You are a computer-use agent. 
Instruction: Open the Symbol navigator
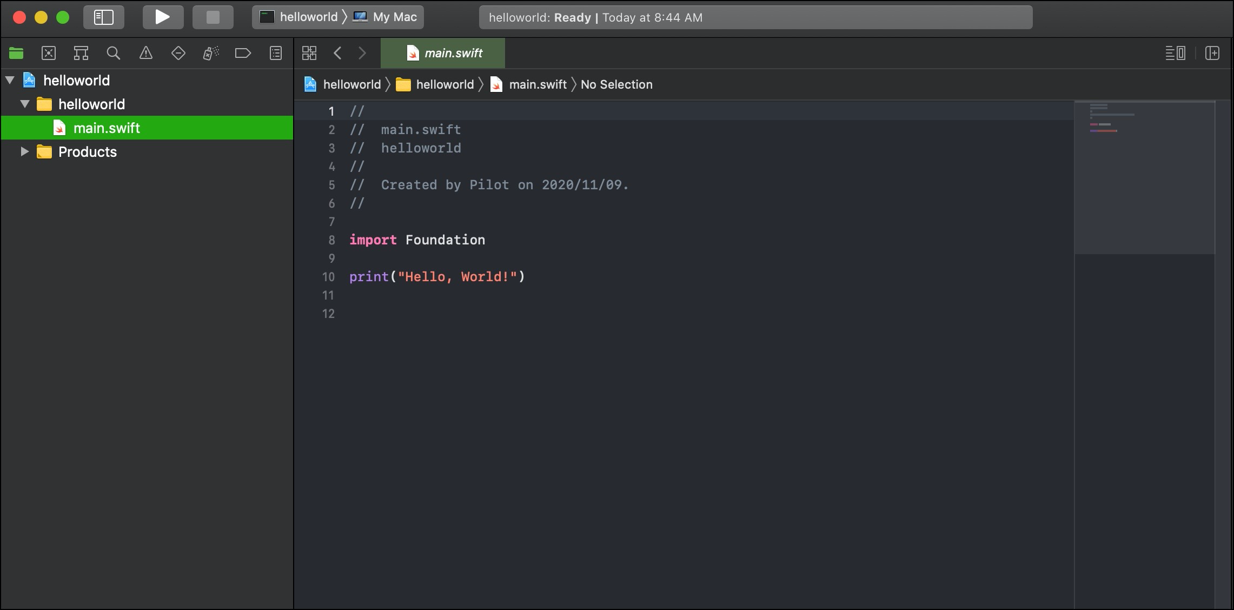pyautogui.click(x=81, y=53)
